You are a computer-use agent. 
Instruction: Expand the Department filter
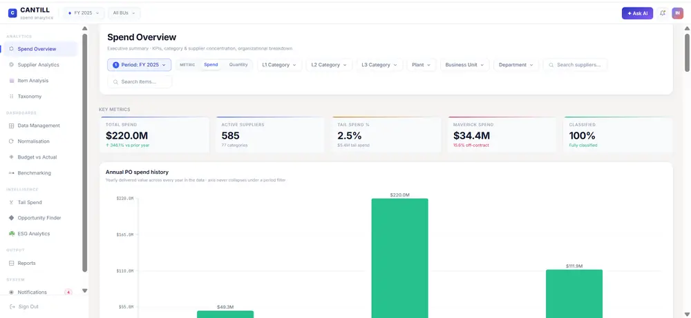[x=516, y=65]
